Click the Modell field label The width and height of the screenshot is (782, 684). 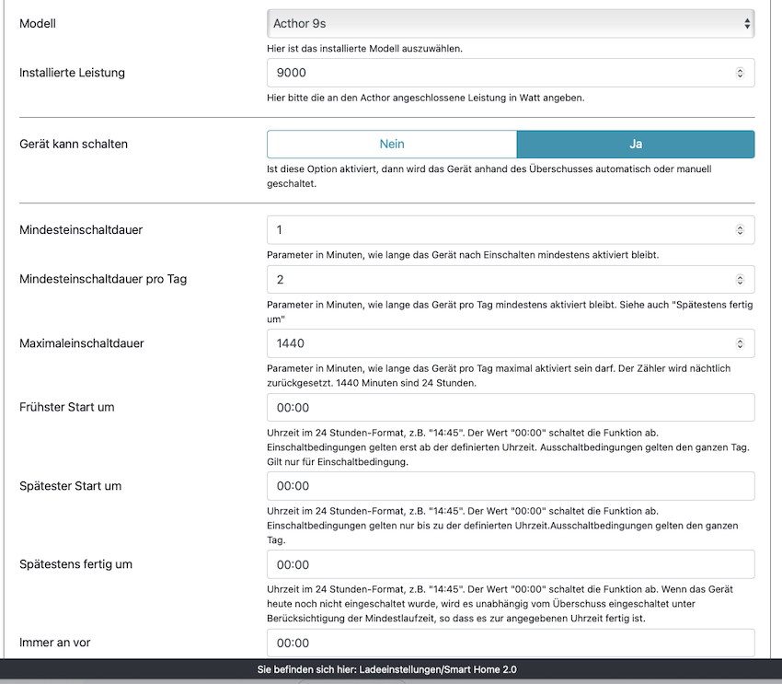click(x=38, y=24)
